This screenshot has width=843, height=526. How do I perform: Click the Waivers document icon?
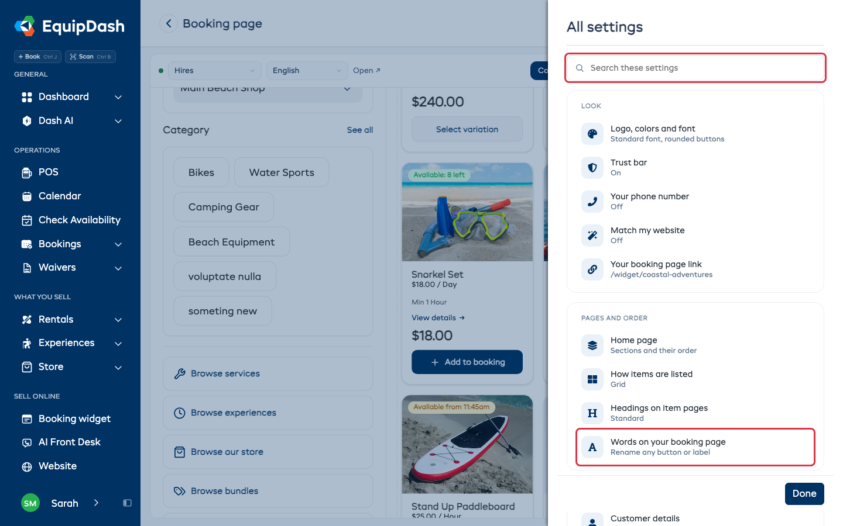pyautogui.click(x=27, y=268)
